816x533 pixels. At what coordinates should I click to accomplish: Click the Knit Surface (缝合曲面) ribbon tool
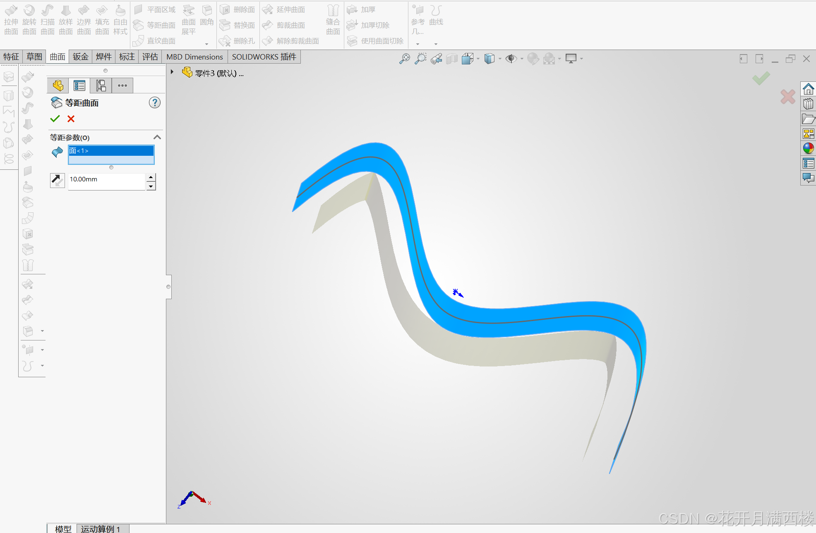tap(333, 20)
